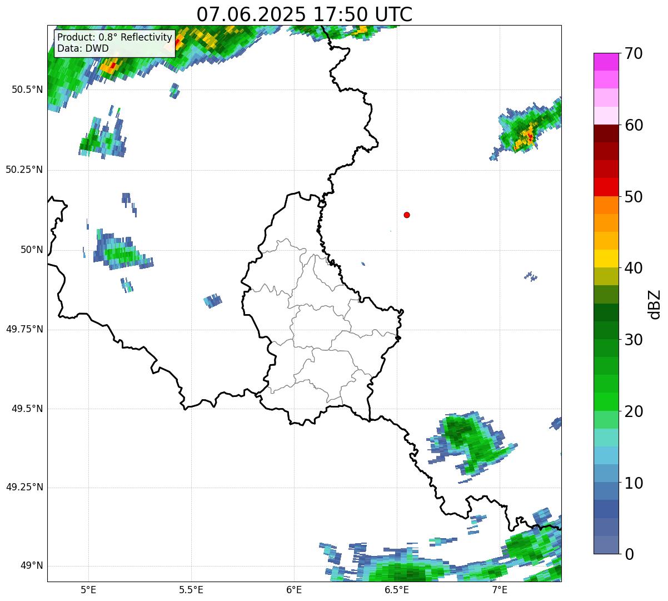This screenshot has height=601, width=668.
Task: Click the grey-blue bottom swatch at 0 dBZ
Action: point(606,545)
